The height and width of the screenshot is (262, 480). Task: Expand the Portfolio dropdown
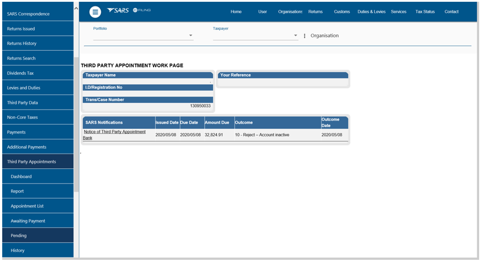pos(191,35)
